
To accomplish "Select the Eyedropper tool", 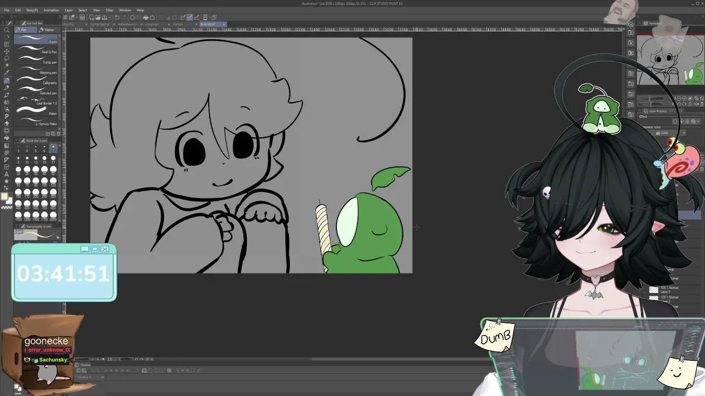I will pyautogui.click(x=7, y=73).
